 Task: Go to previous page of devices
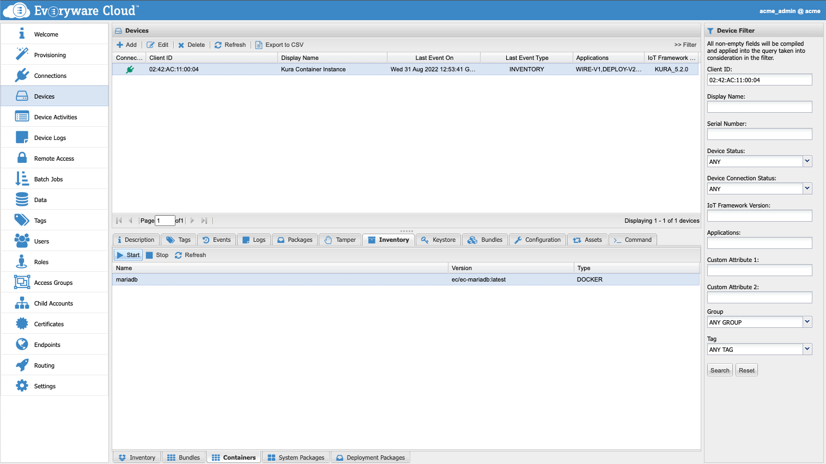(x=130, y=221)
